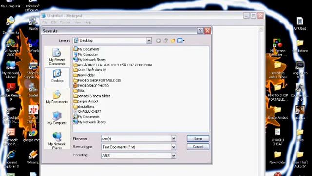Viewport: 312px width, 176px height.
Task: Select first My Network Places list entry
Action: (x=89, y=60)
